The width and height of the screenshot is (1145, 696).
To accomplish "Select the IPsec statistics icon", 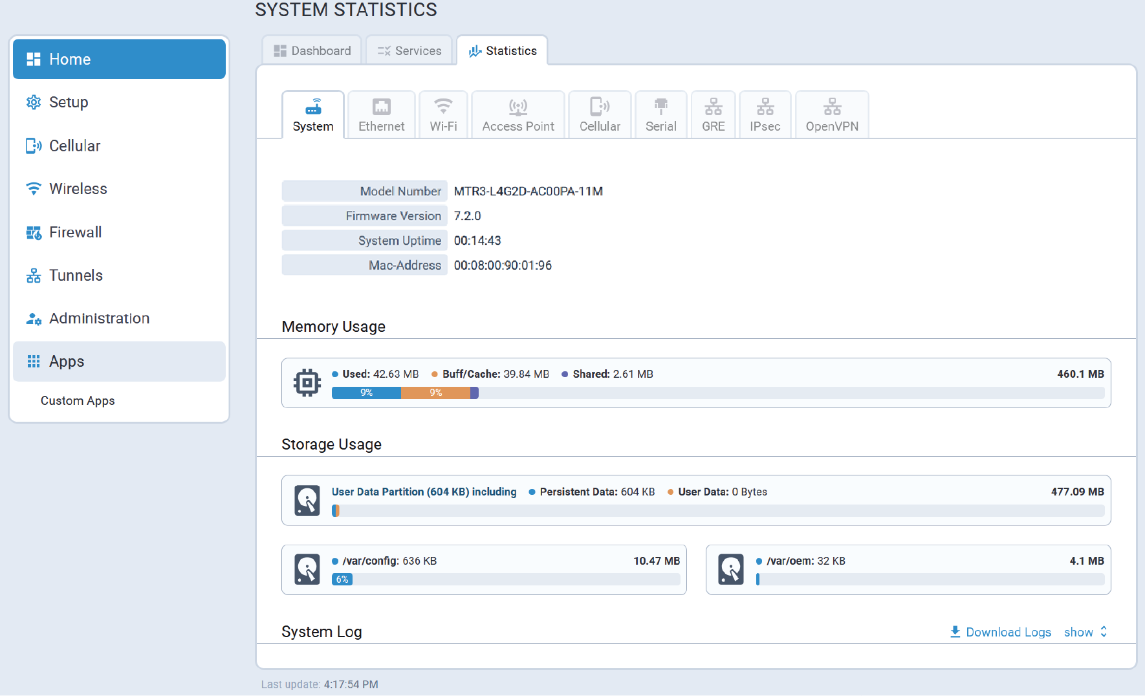I will pyautogui.click(x=765, y=107).
